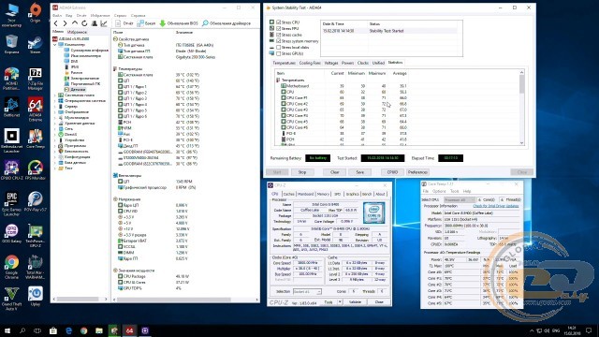Open Uplay desktop icon
The image size is (599, 337).
36,297
